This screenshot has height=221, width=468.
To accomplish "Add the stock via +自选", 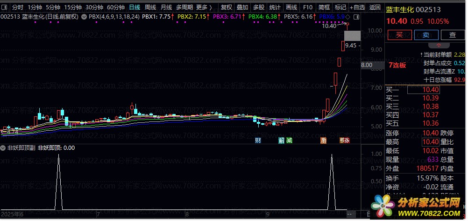I will 357,7.
